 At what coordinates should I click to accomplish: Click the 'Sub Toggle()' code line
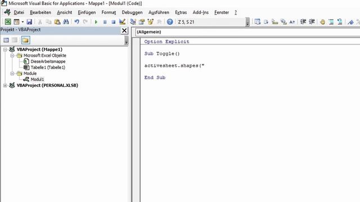pyautogui.click(x=162, y=54)
